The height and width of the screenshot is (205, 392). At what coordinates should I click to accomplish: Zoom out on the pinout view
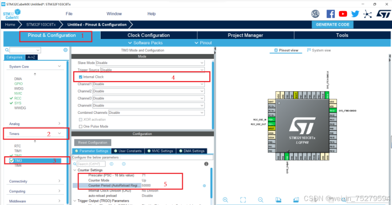tap(260, 200)
